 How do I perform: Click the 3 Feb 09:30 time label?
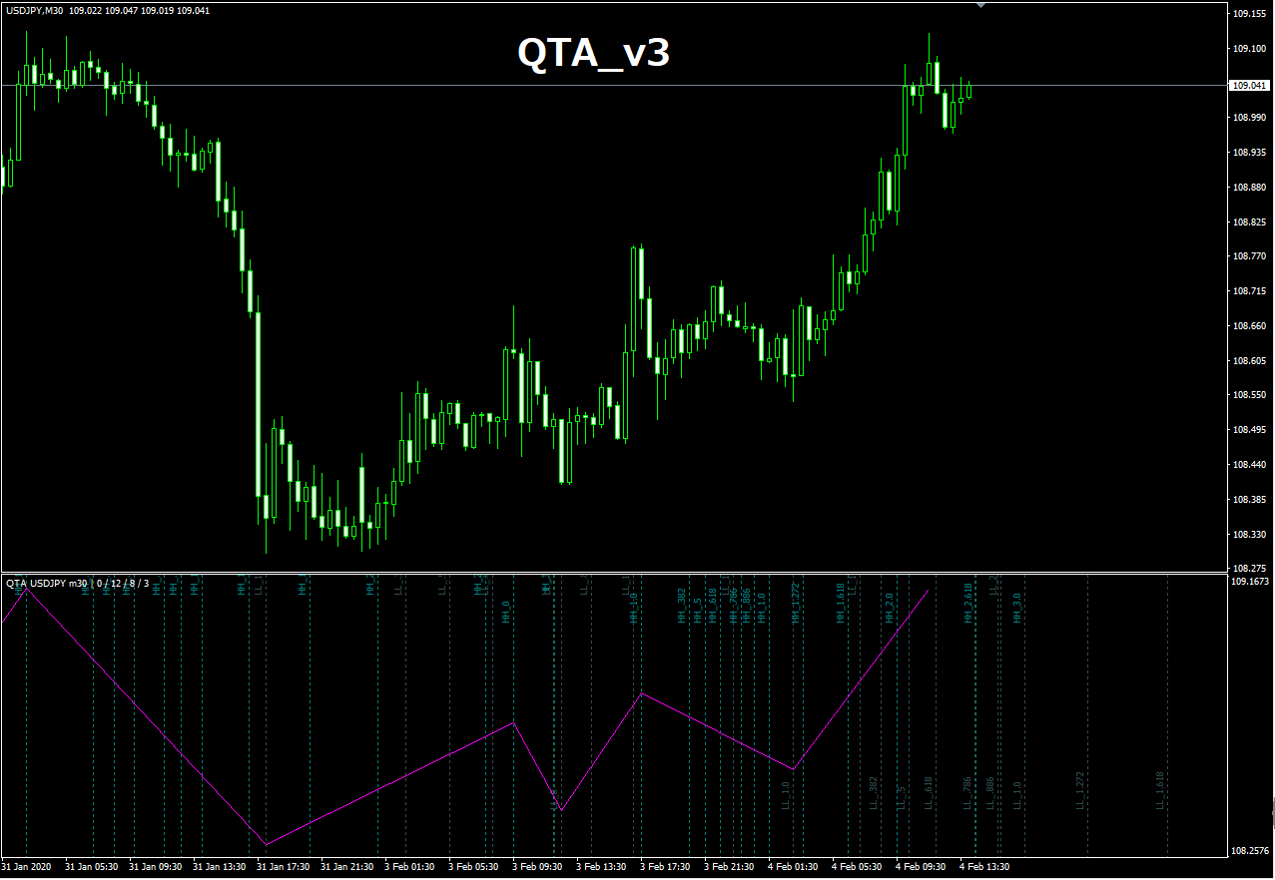click(537, 867)
